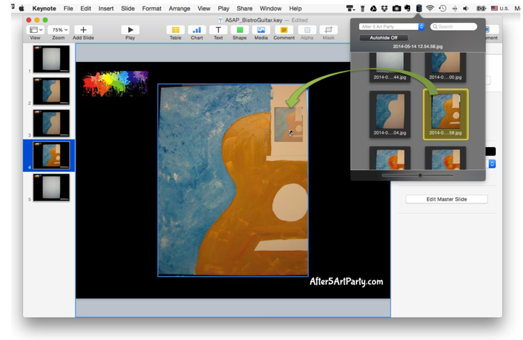
Task: Adjust the thumbnail size slider in popup
Action: click(x=420, y=175)
